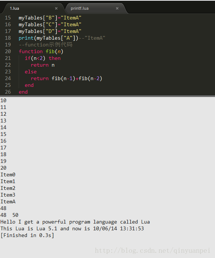Click the function keyword on line 20
Viewport: 215px width, 258px height.
tap(31, 52)
